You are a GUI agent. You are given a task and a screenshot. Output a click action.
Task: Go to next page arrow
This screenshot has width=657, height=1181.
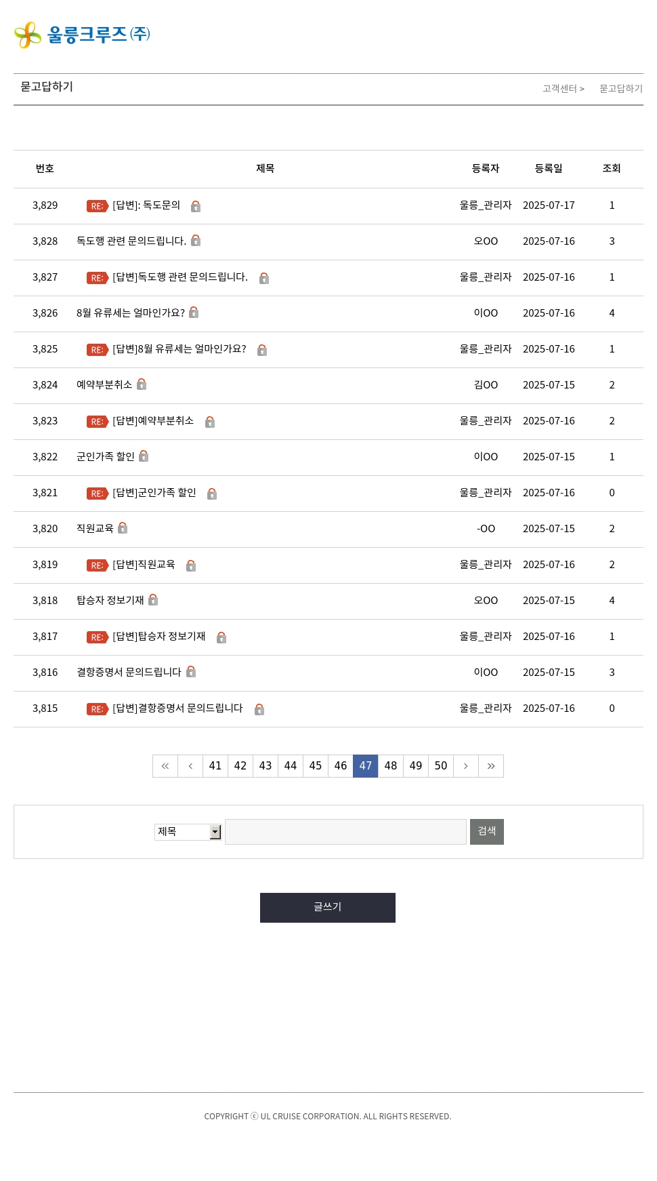466,766
